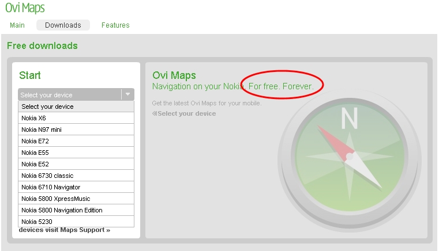Click the 'For free. Forever.' tagline
Image resolution: width=439 pixels, height=251 pixels.
(x=281, y=86)
